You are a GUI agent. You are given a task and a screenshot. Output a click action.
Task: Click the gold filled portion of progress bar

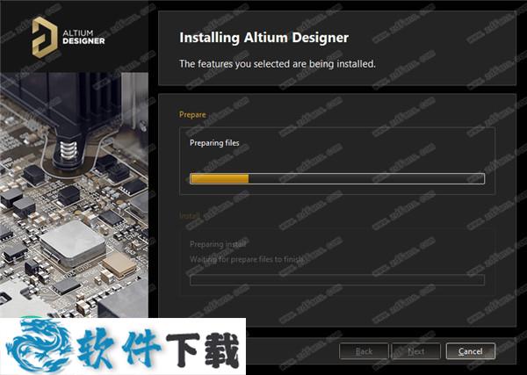[220, 178]
